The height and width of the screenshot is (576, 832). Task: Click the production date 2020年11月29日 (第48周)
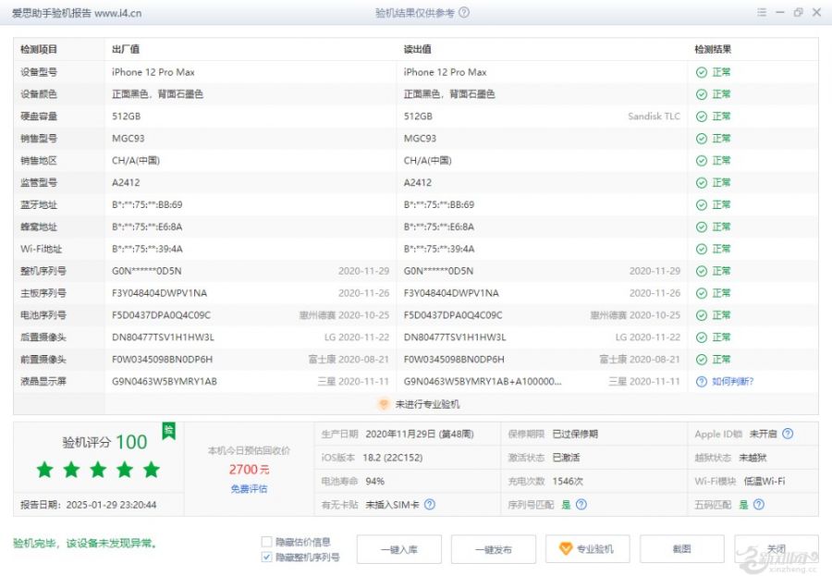click(x=420, y=434)
